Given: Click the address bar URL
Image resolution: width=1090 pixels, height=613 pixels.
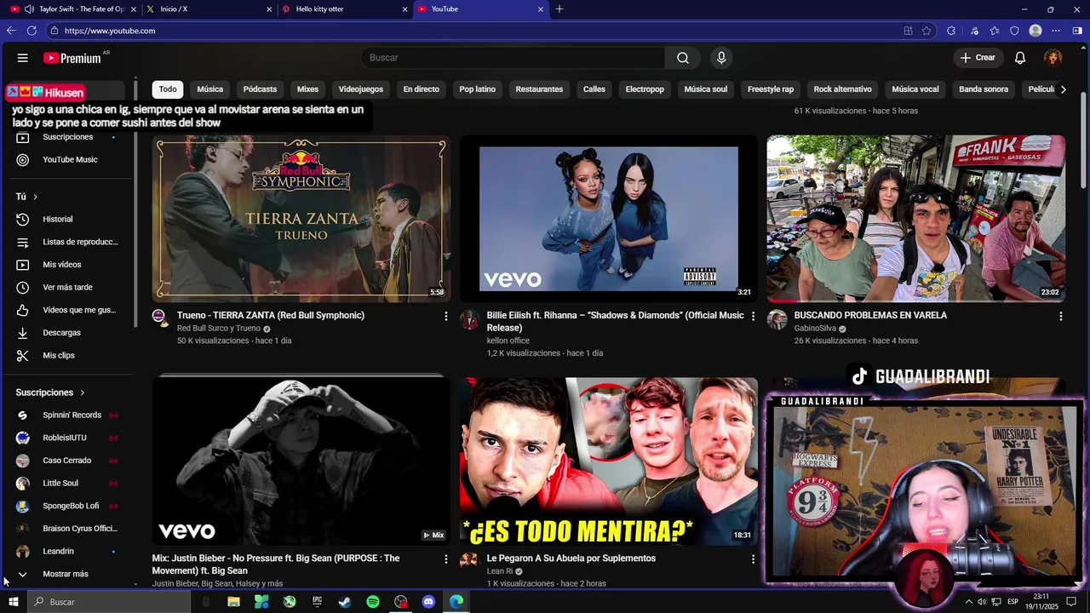Looking at the screenshot, I should (x=110, y=31).
